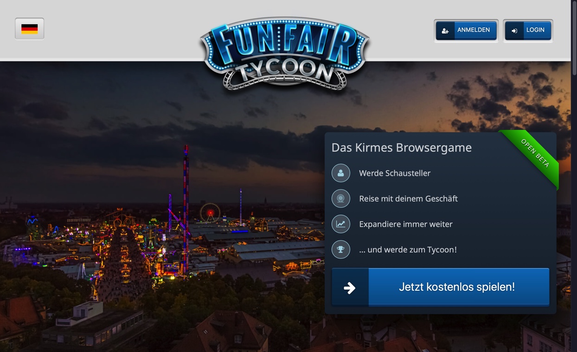Viewport: 577px width, 352px height.
Task: Click the LOGIN button label
Action: [535, 30]
